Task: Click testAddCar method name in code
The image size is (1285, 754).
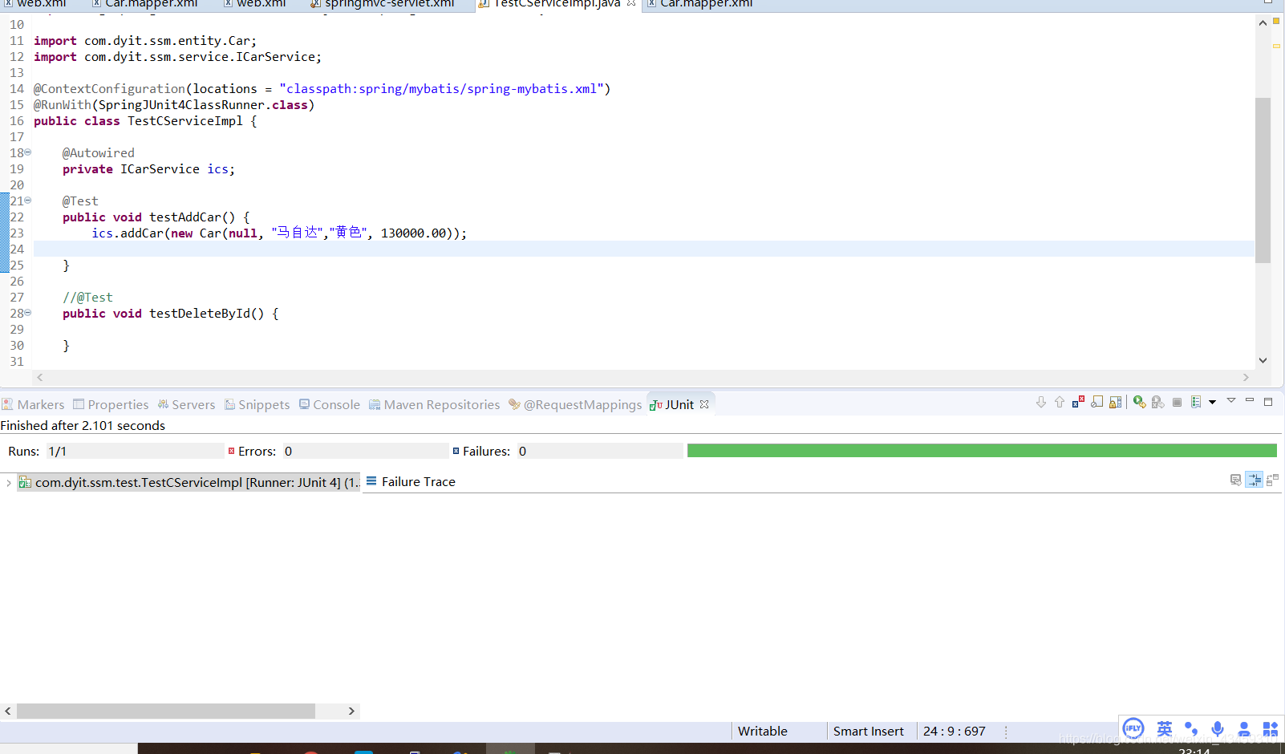Action: click(184, 217)
